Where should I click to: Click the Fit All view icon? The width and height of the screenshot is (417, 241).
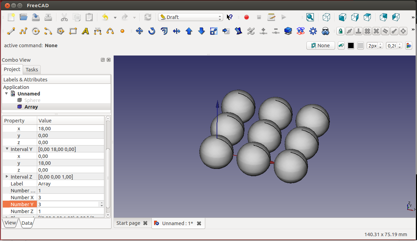(x=310, y=17)
